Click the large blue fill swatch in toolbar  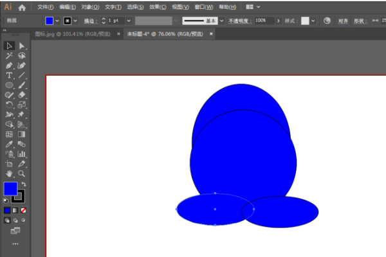coord(10,189)
